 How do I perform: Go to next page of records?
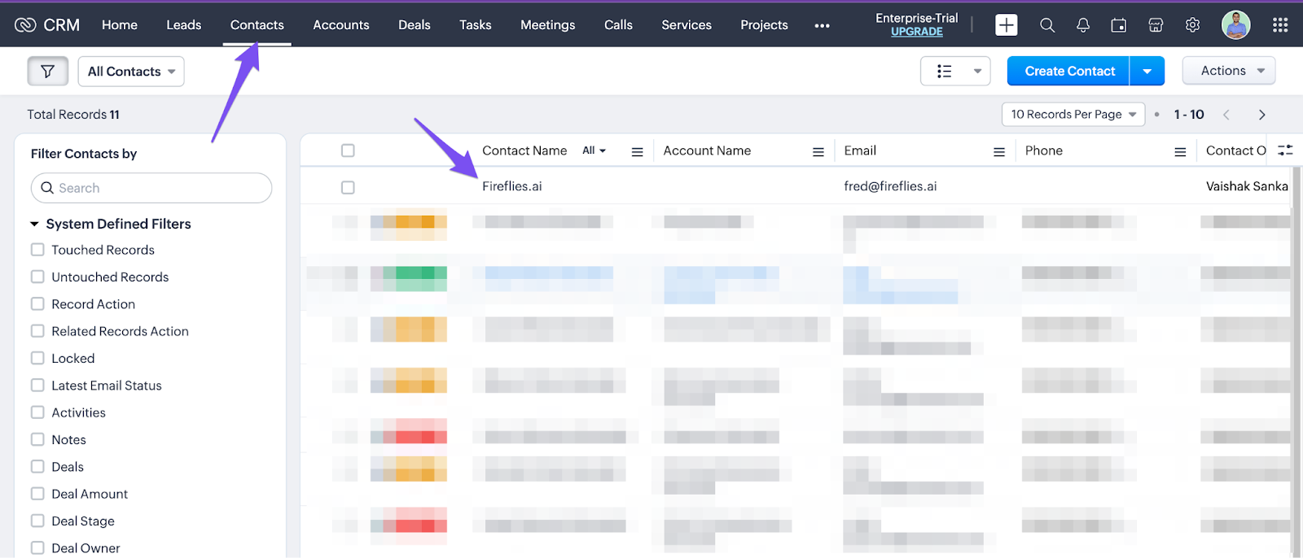(1261, 115)
